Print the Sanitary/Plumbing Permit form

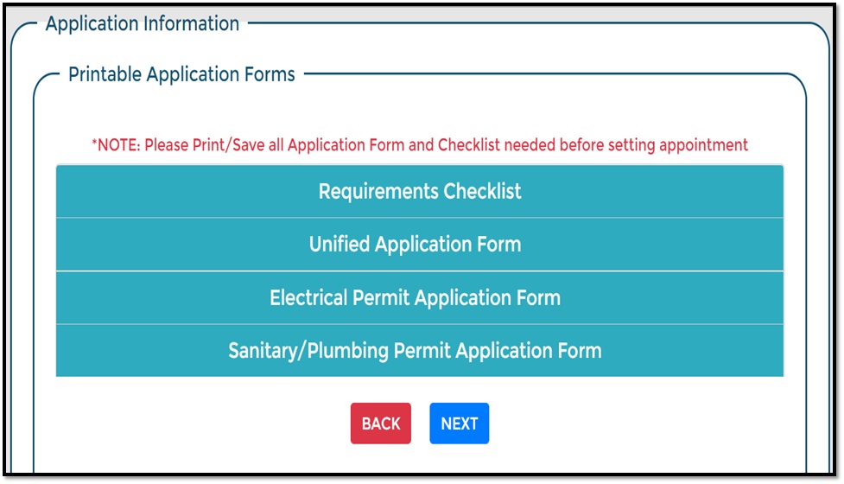416,351
